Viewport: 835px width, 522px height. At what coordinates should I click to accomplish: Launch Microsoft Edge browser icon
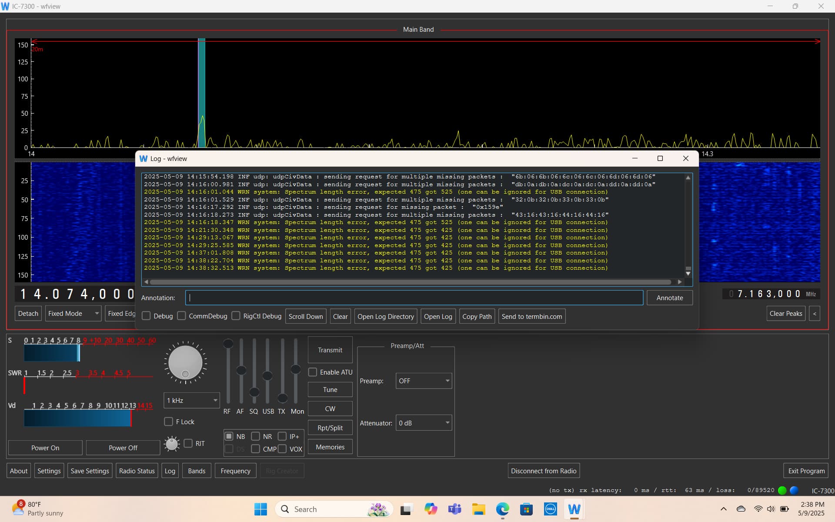click(x=503, y=509)
